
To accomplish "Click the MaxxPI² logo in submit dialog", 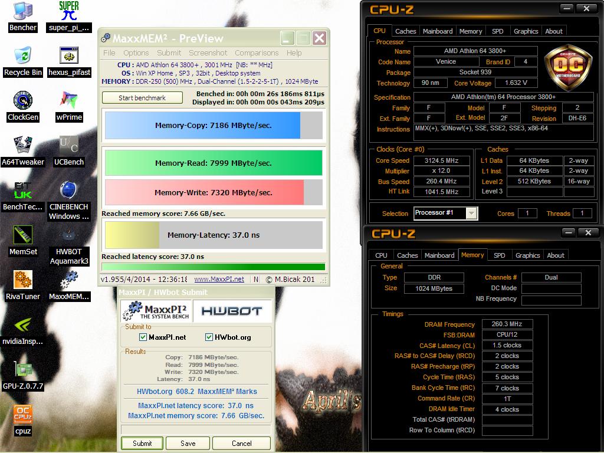I will [x=156, y=311].
